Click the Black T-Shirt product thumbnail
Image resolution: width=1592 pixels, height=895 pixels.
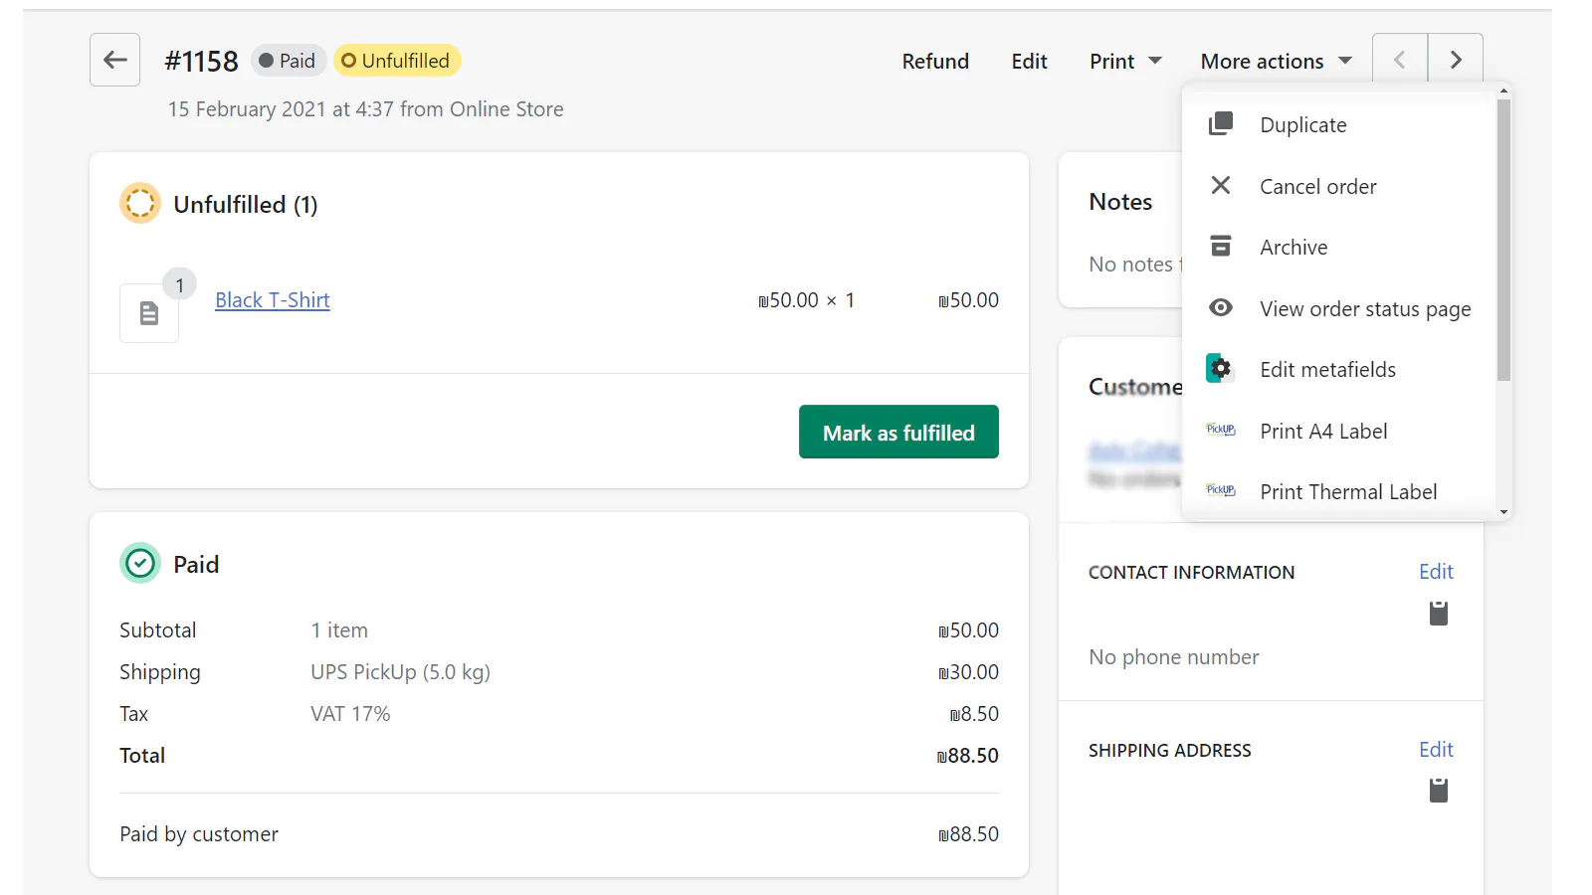pyautogui.click(x=149, y=313)
